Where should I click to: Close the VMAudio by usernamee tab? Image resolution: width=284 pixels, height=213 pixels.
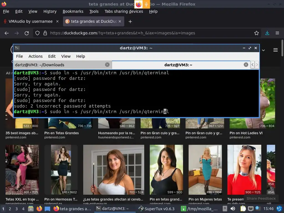pos(57,21)
